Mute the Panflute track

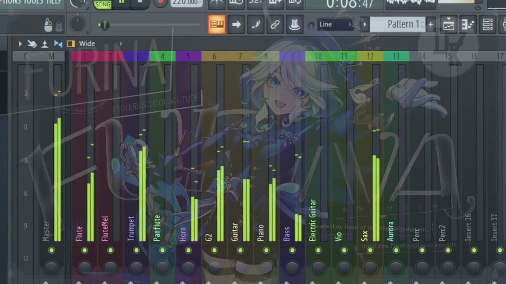pos(162,250)
